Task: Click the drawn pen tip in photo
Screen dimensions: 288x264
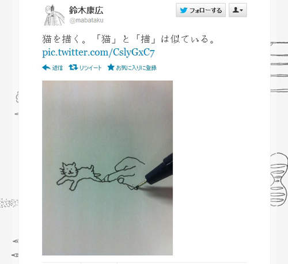Action: pyautogui.click(x=142, y=185)
